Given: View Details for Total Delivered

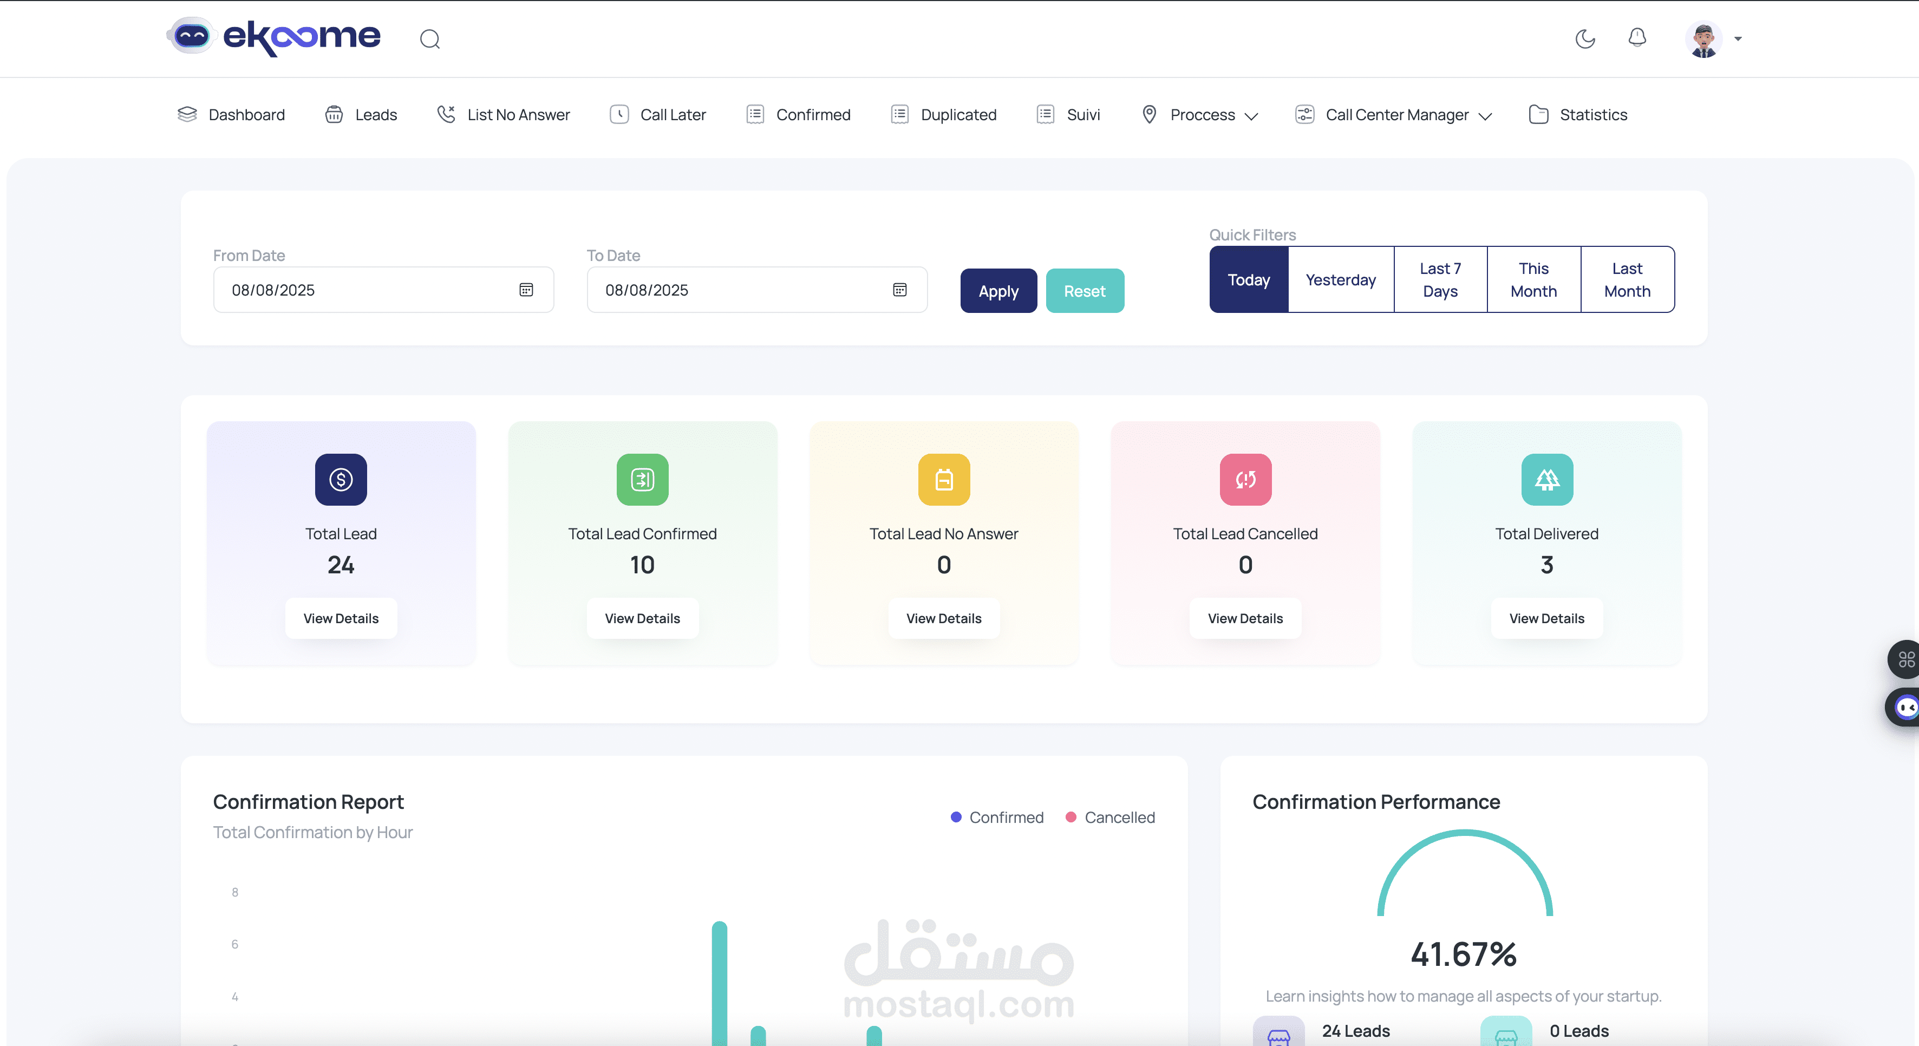Looking at the screenshot, I should click(x=1547, y=618).
